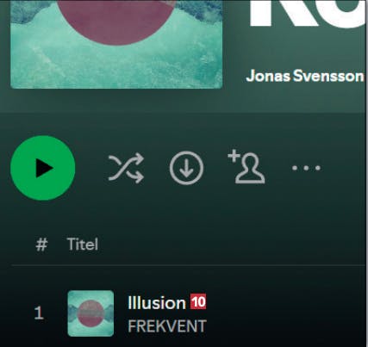Open Jonas Svensson's profile
Screen dimensions: 368x347
tap(305, 76)
